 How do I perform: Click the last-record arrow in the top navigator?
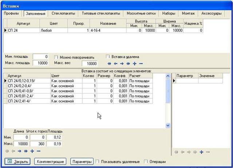point(128,63)
